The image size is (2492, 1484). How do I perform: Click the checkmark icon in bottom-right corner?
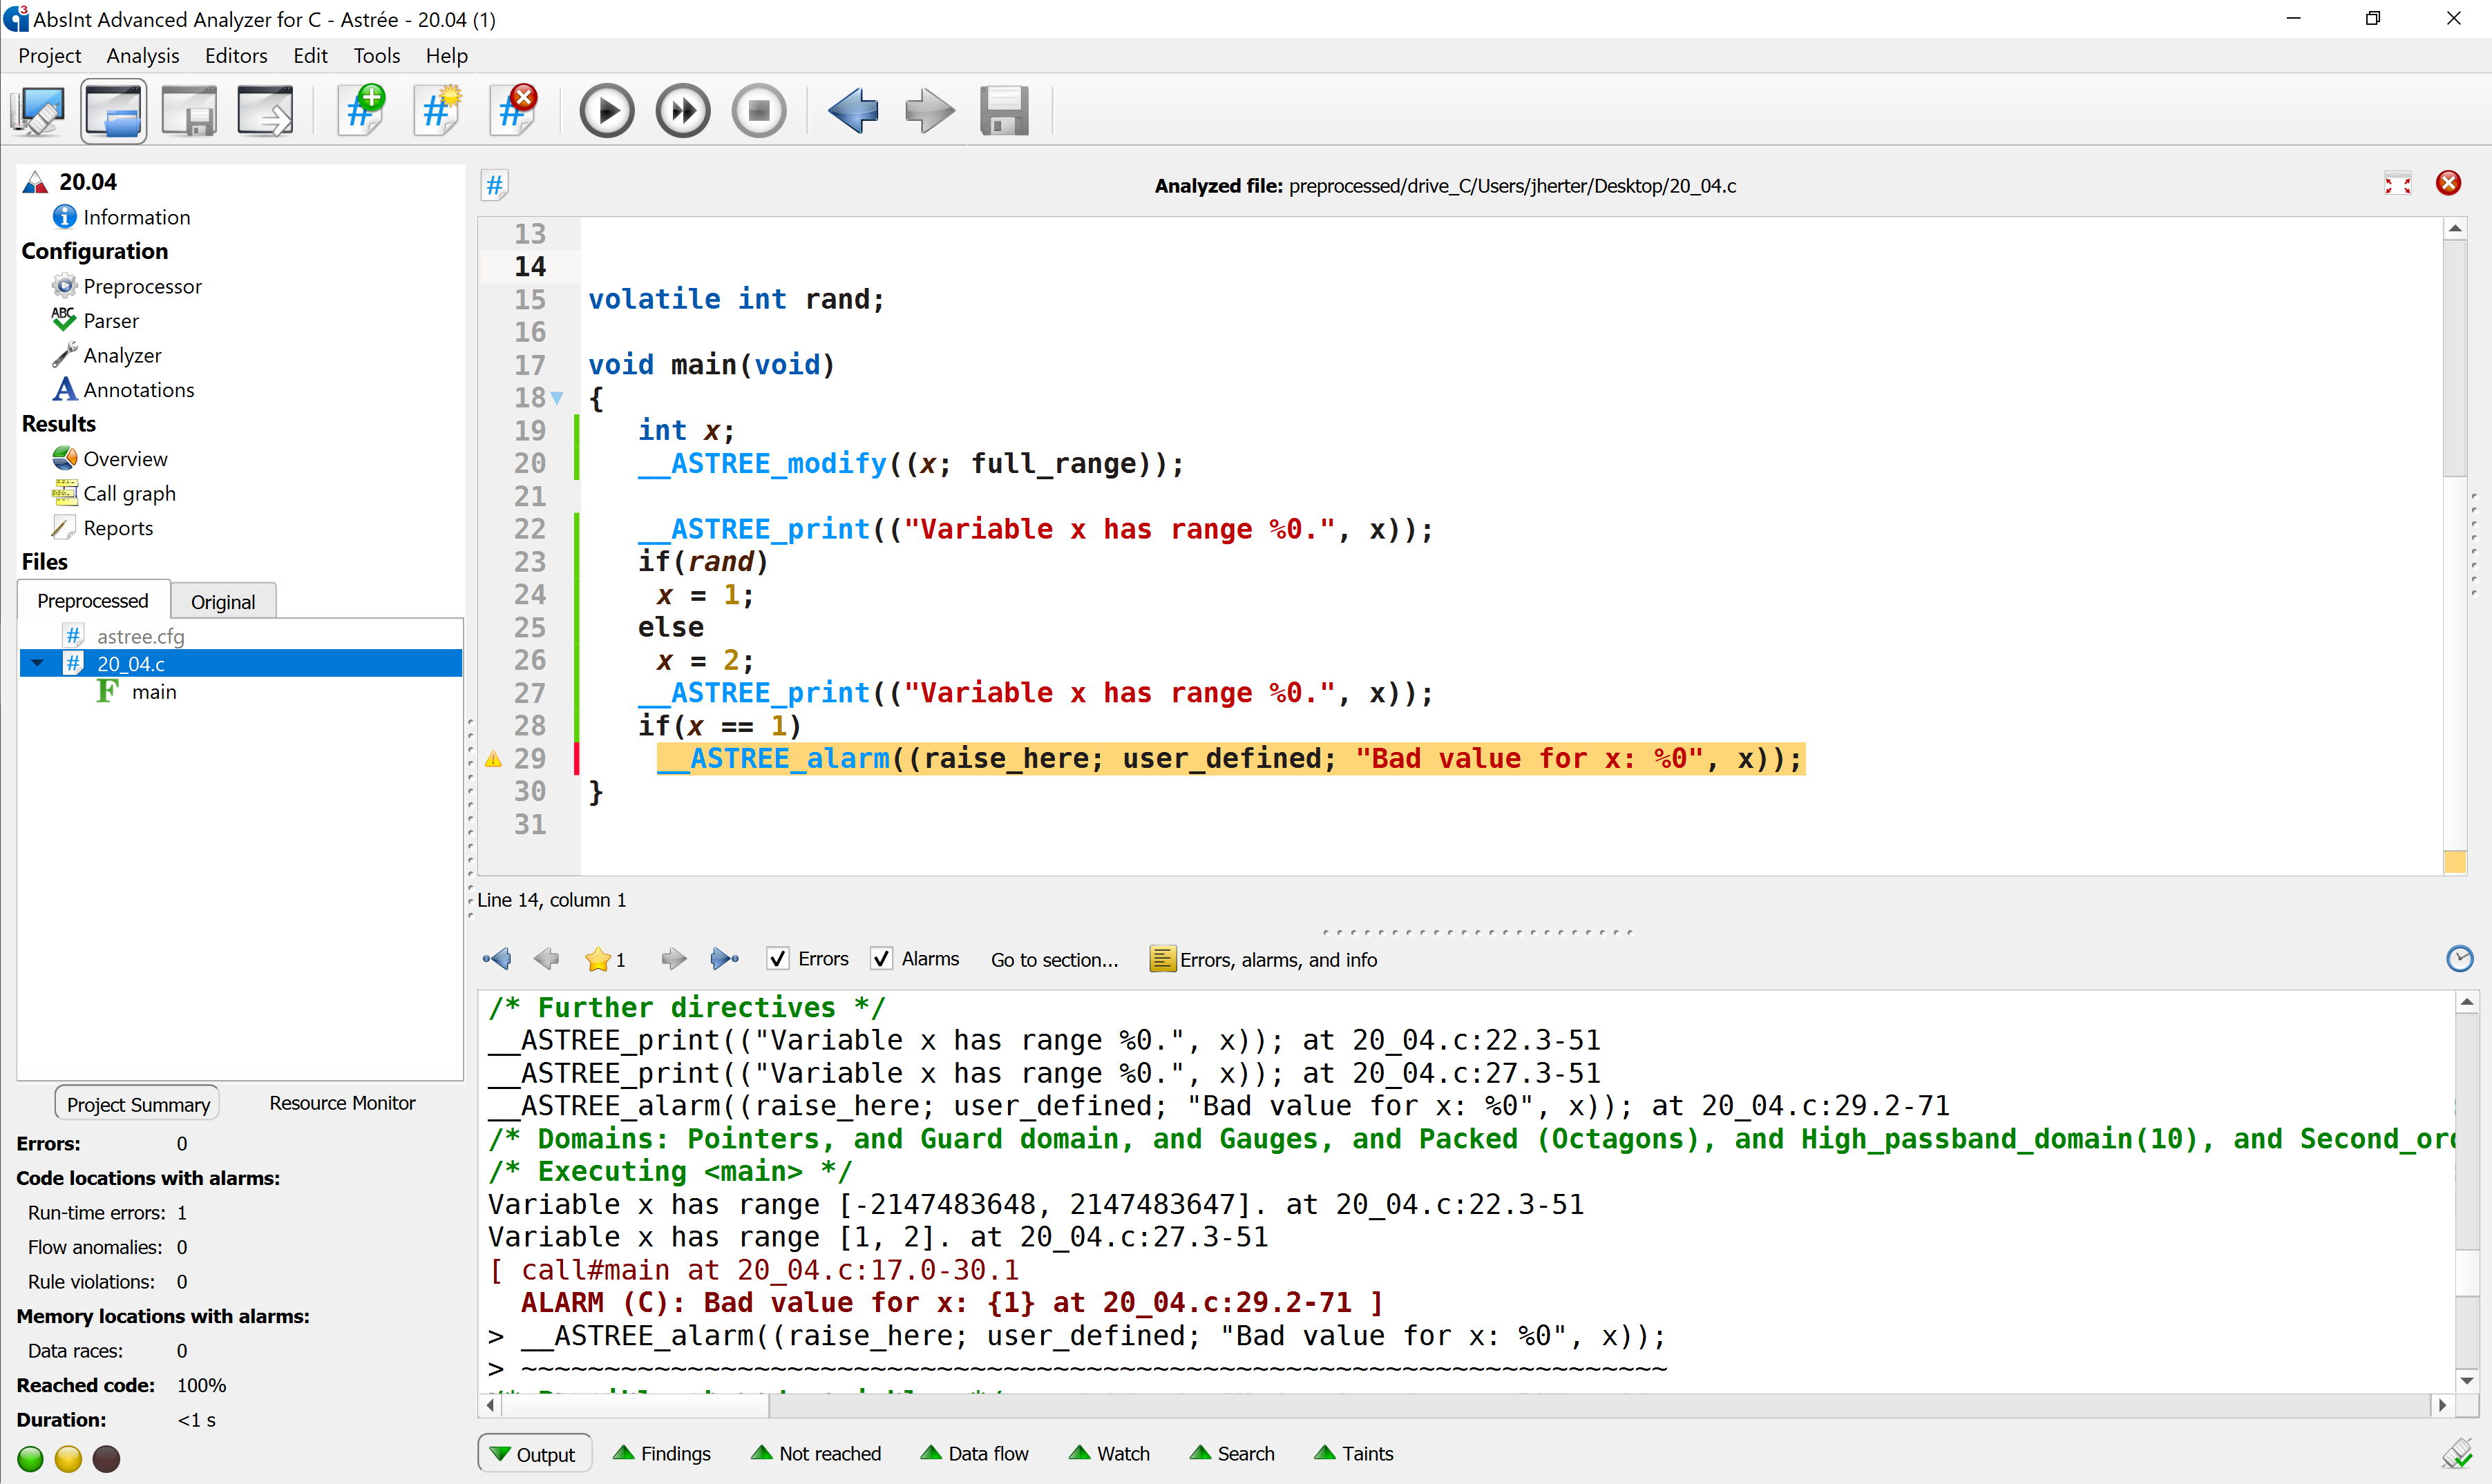[x=2458, y=1453]
